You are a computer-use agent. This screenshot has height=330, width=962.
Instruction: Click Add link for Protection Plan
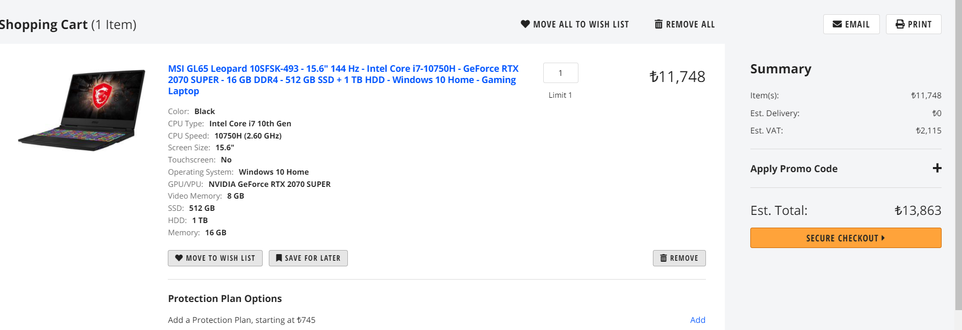tap(697, 320)
